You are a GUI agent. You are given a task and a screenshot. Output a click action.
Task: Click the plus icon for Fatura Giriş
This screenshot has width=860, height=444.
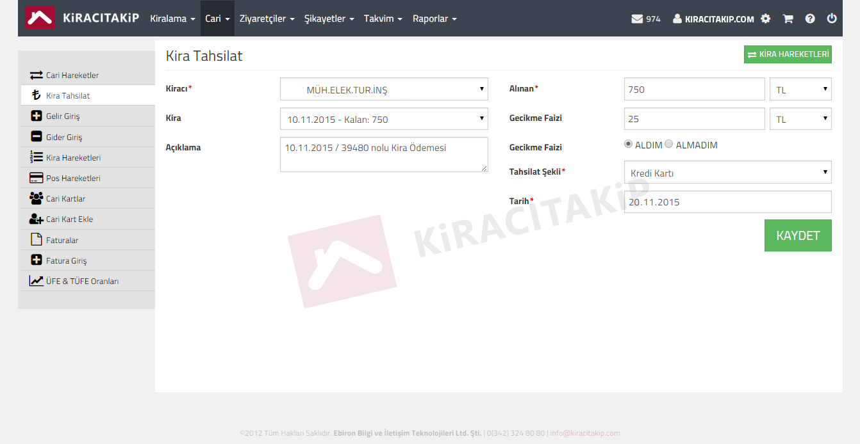pyautogui.click(x=36, y=260)
